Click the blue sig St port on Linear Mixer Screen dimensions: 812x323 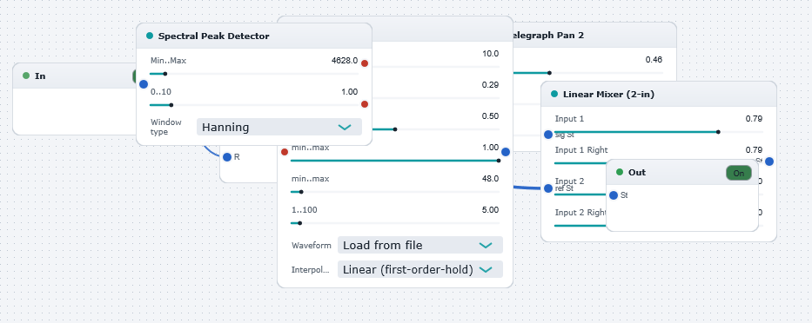click(x=548, y=135)
